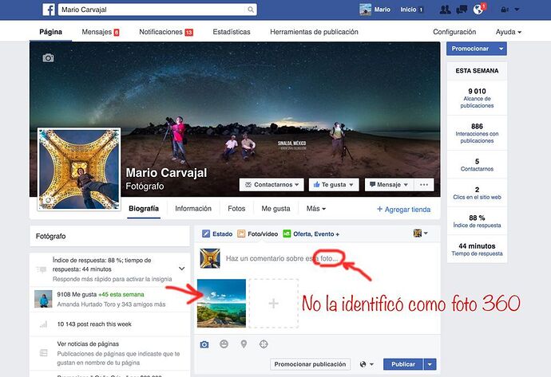Click the search field with Mario Carvajal
The height and width of the screenshot is (377, 551).
coord(157,10)
